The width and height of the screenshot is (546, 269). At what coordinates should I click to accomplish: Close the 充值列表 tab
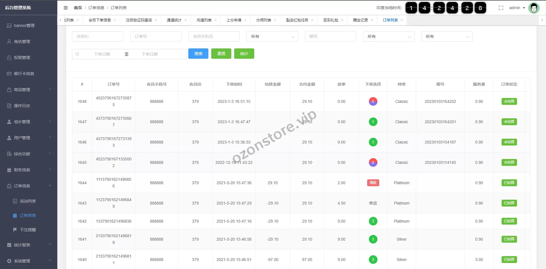tap(216, 20)
